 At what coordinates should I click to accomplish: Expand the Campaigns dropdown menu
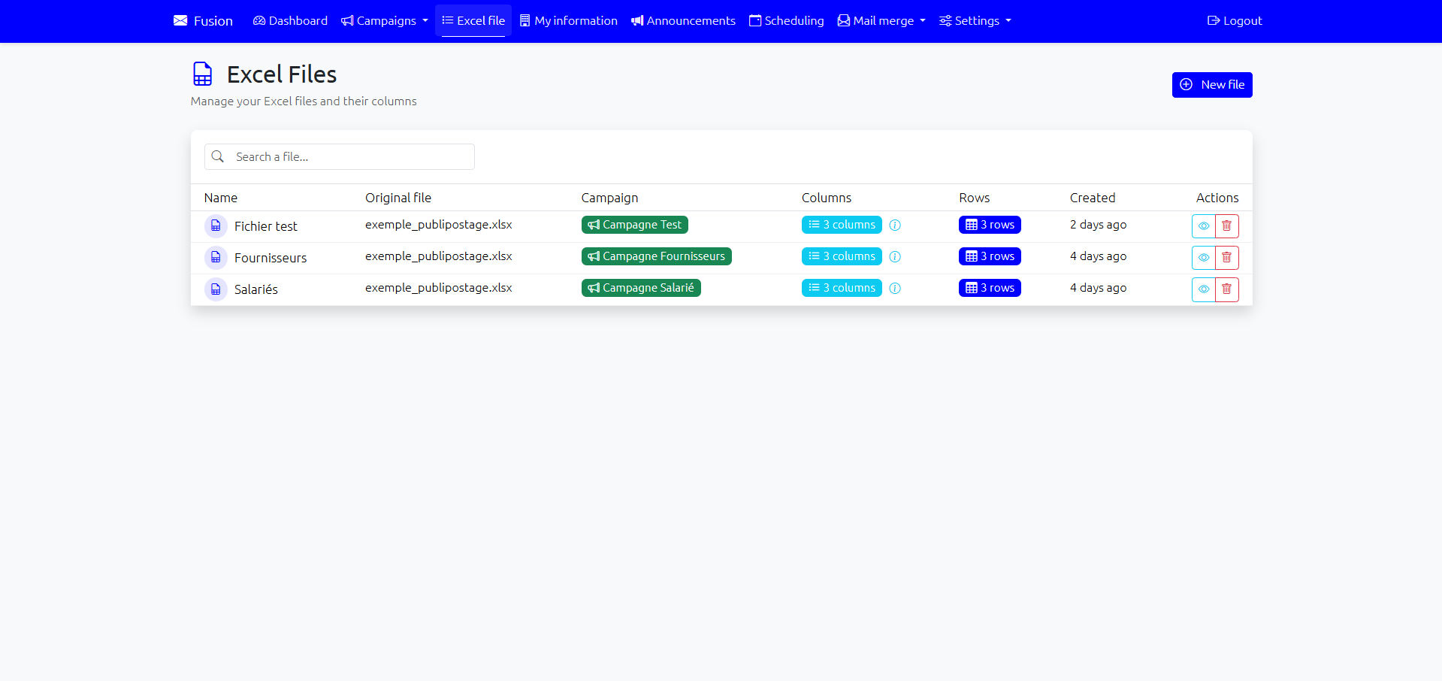(x=384, y=21)
